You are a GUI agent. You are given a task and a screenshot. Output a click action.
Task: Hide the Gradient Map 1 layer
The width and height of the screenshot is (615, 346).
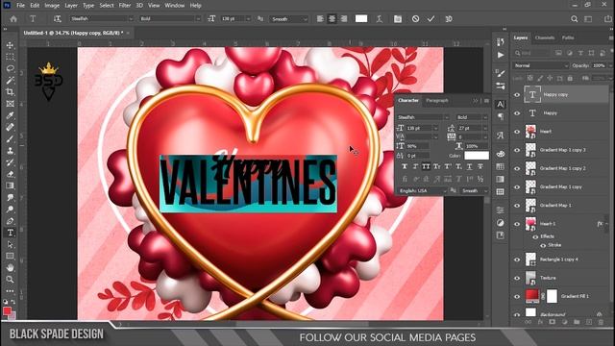(x=517, y=206)
